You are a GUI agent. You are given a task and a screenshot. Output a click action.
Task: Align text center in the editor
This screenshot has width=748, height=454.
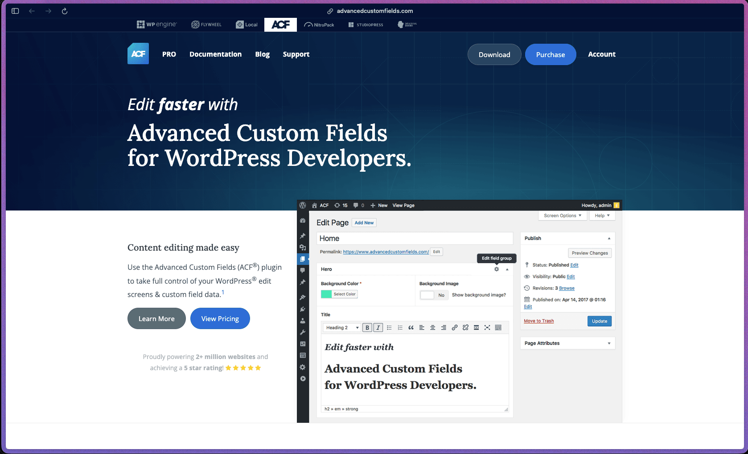pyautogui.click(x=432, y=327)
